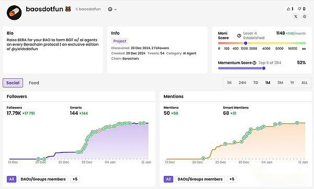Expand the emoji reaction dropdown
Image resolution: width=314 pixels, height=189 pixels.
(x=112, y=9)
